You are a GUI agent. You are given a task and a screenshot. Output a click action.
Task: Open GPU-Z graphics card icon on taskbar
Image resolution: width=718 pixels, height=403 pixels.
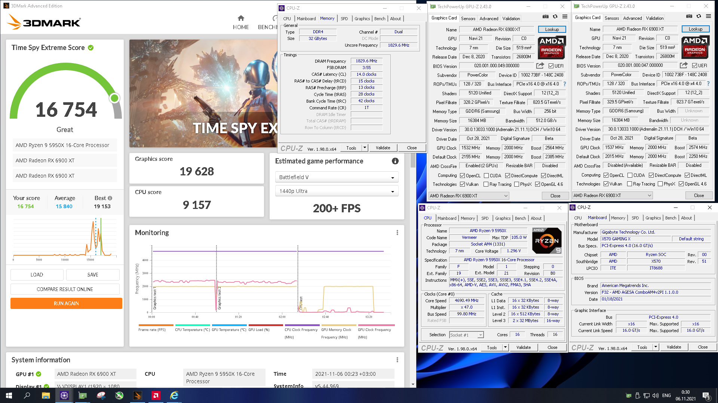pyautogui.click(x=83, y=396)
